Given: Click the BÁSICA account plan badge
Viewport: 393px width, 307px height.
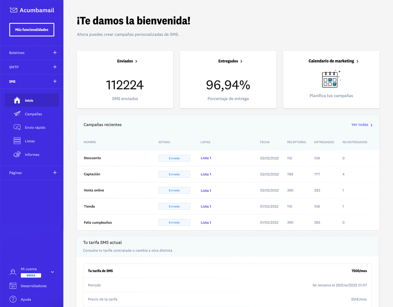Looking at the screenshot, I should point(31,275).
